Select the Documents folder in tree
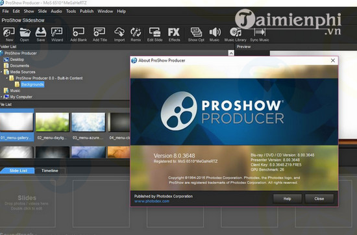Image resolution: width=357 pixels, height=235 pixels. (19, 66)
